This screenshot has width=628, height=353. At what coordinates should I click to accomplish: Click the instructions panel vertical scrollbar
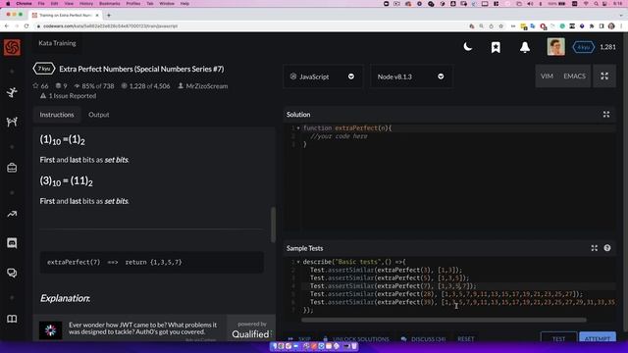click(273, 225)
